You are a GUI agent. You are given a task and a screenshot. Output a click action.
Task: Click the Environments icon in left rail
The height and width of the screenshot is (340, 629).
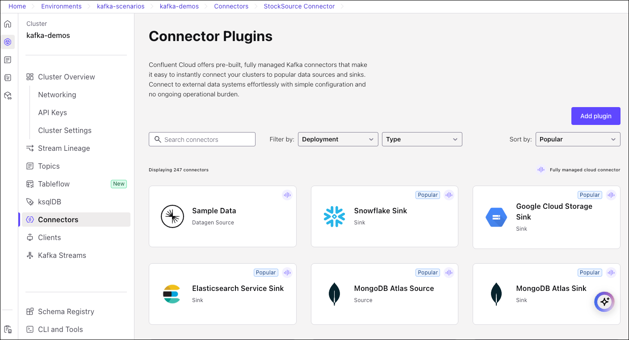tap(8, 42)
